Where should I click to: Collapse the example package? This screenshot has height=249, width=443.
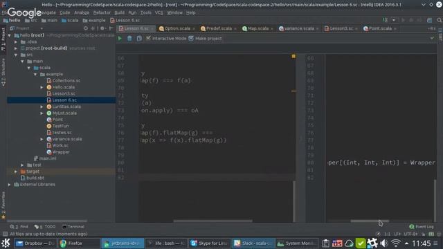pos(35,74)
